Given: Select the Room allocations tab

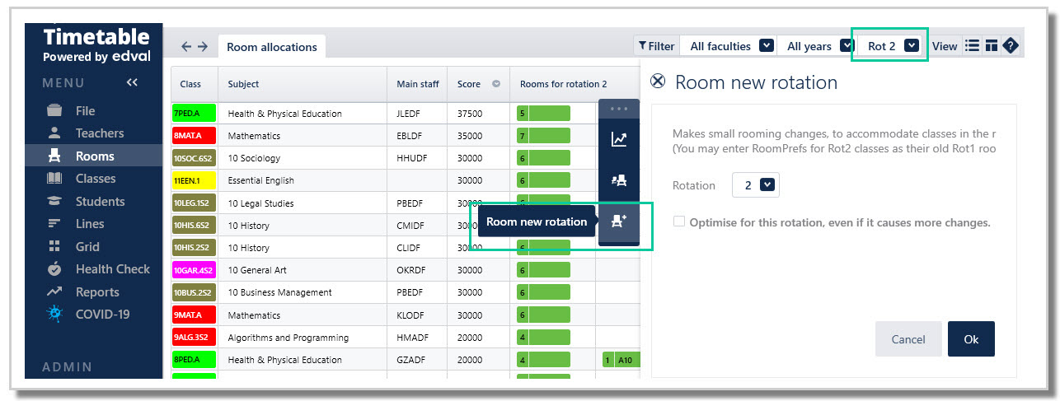Looking at the screenshot, I should pyautogui.click(x=272, y=47).
